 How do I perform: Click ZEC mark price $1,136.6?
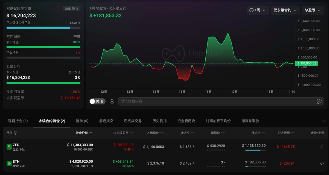[x=187, y=147]
